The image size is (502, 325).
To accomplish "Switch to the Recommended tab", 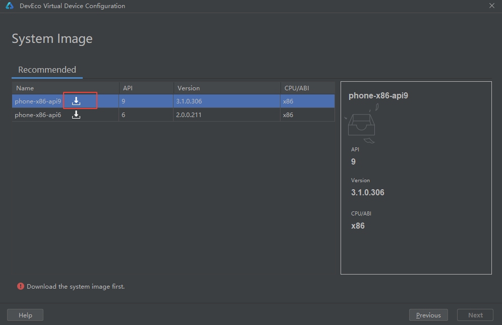I will (47, 70).
